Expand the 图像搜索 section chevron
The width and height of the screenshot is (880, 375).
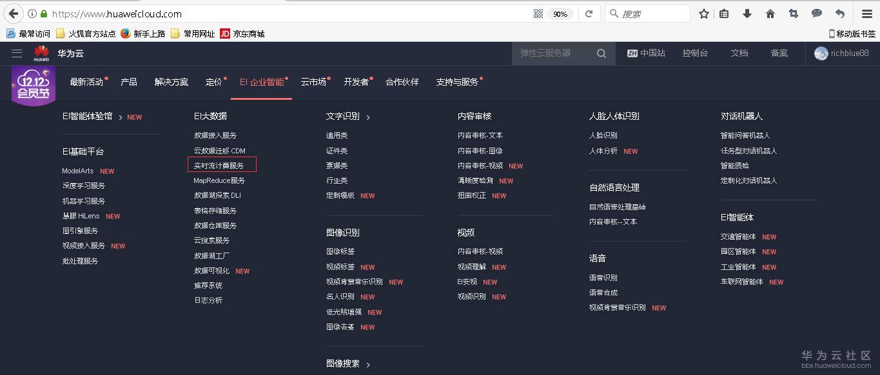coord(367,363)
